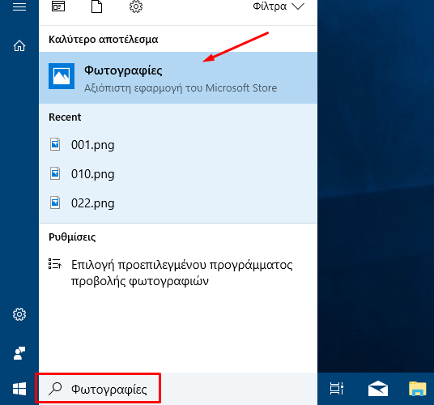The width and height of the screenshot is (434, 405).
Task: Open recent file 022.png
Action: pos(178,203)
